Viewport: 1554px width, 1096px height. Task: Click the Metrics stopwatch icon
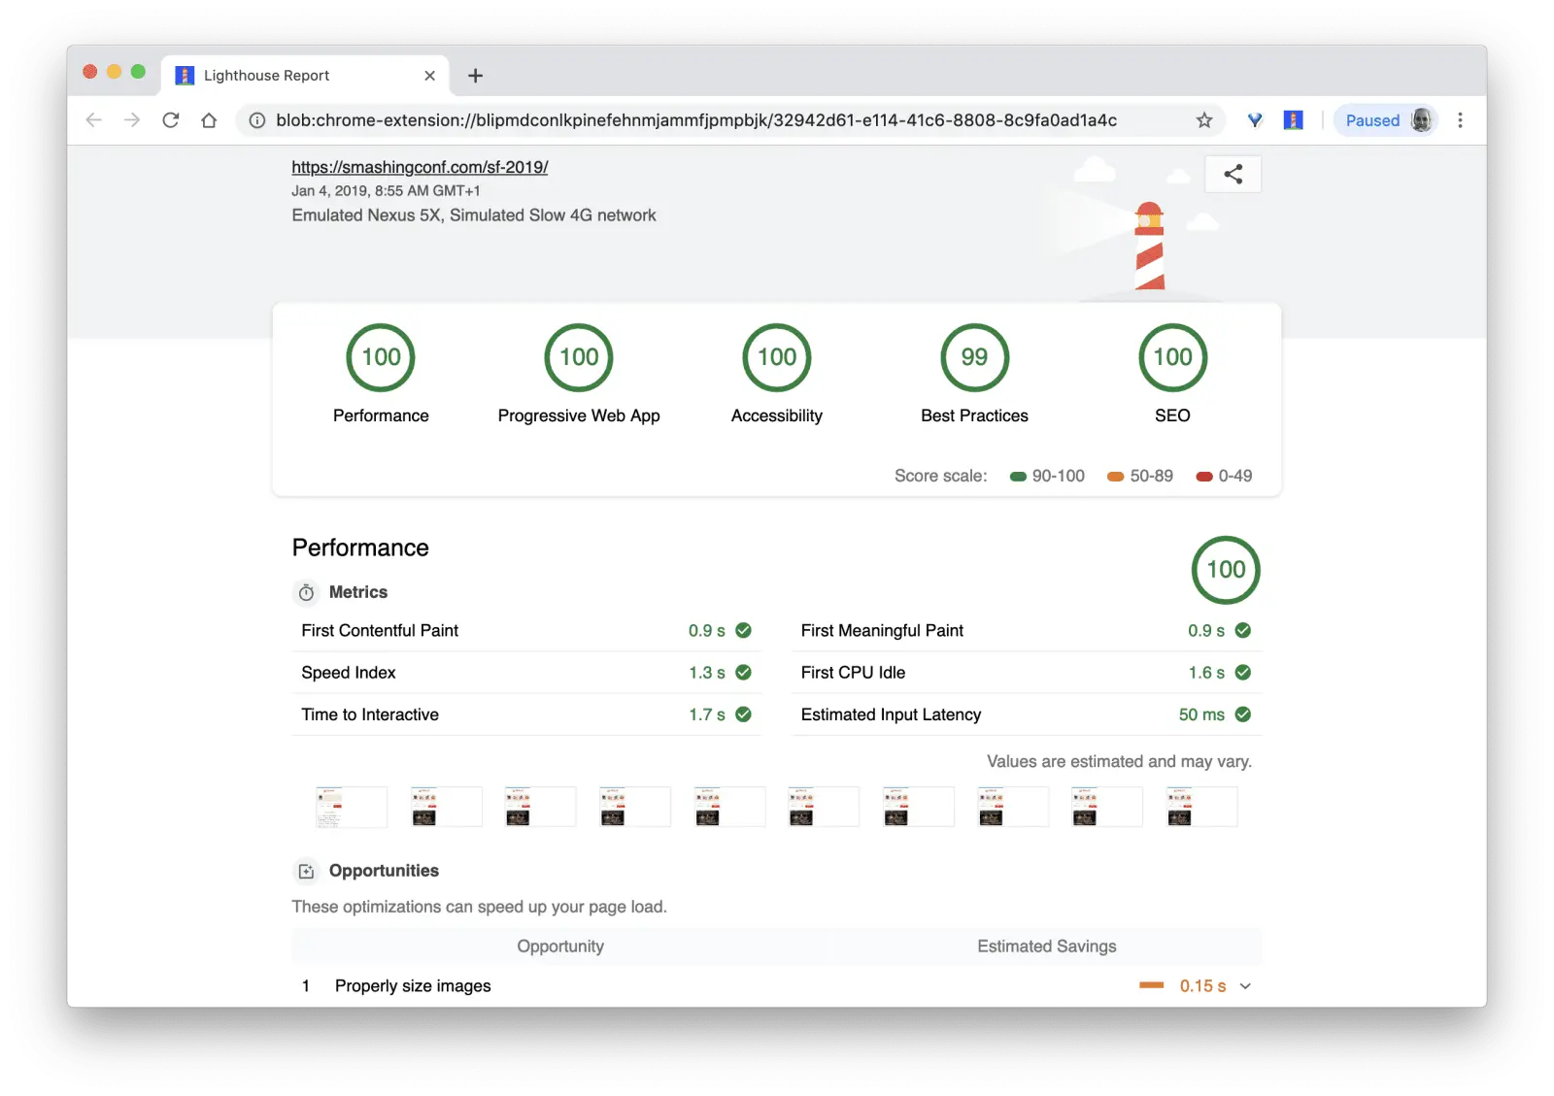(306, 592)
